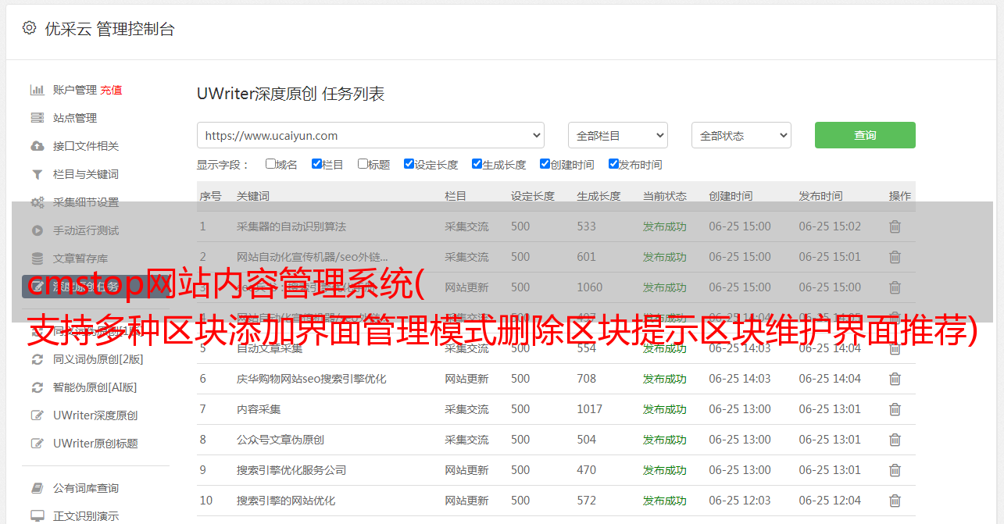Enable the 域名 field checkbox
Image resolution: width=1004 pixels, height=524 pixels.
coord(270,164)
